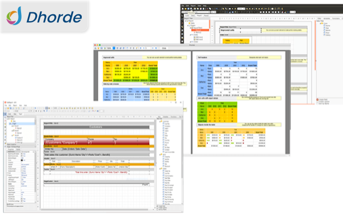This screenshot has width=343, height=221.
Task: Open the Report menu in the dark designer
Action: pyautogui.click(x=193, y=5)
